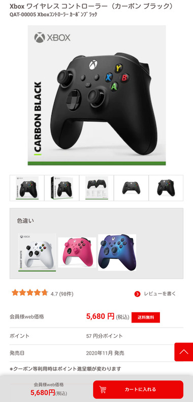
Task: Click the red arrow icon beside レビューを書く
Action: point(137,294)
